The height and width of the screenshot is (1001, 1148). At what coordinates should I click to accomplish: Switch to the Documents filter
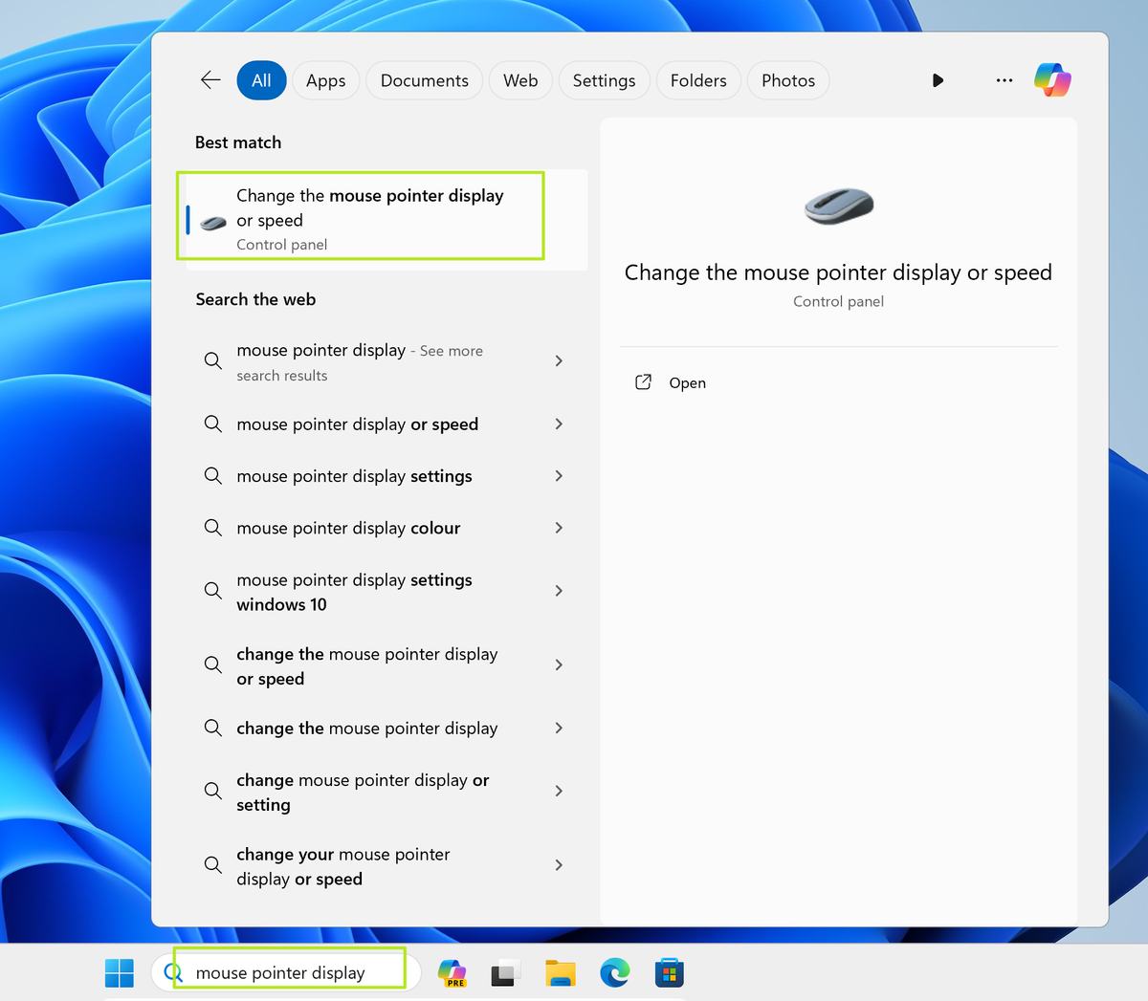click(x=424, y=80)
